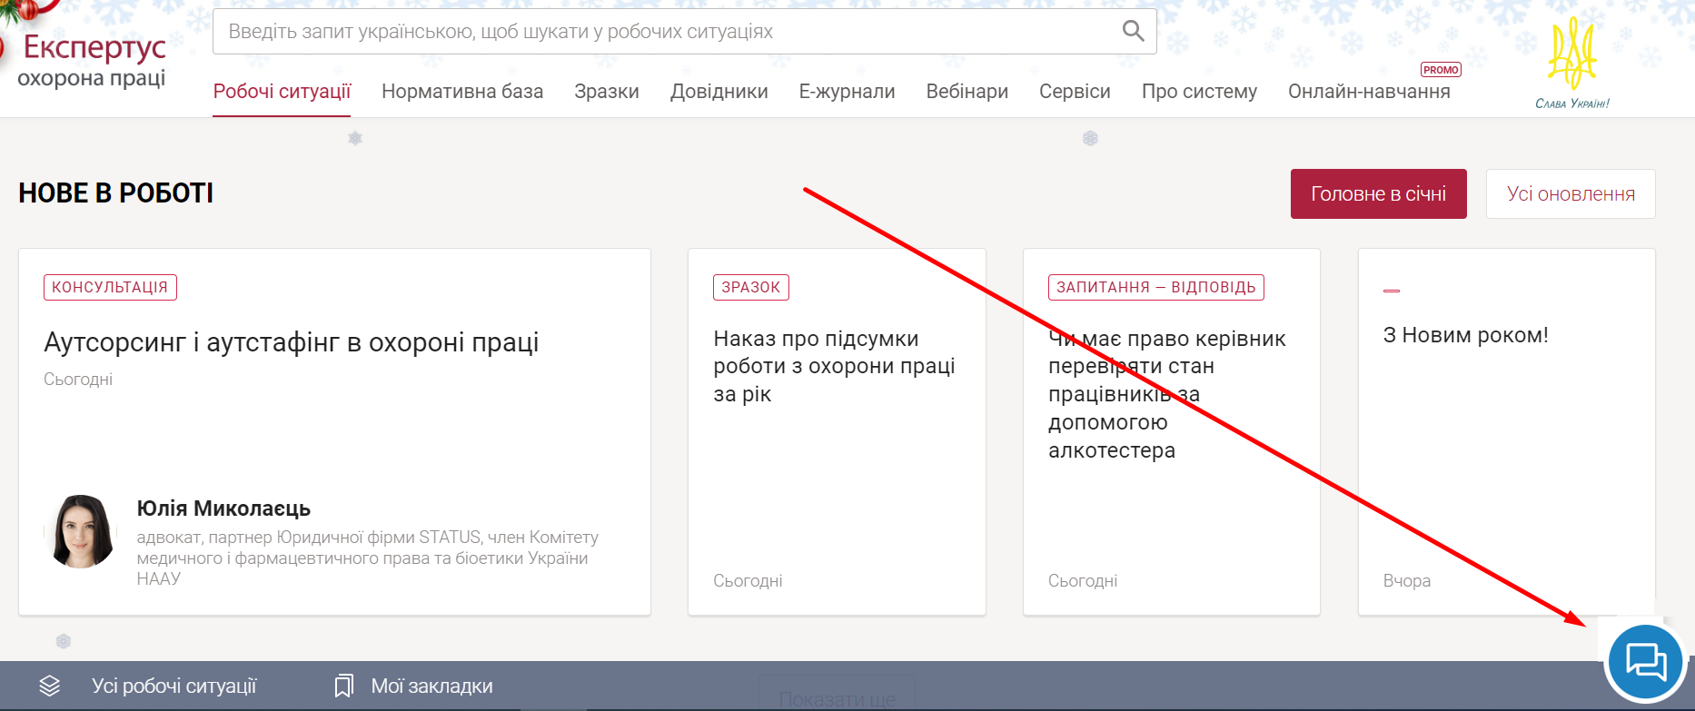1695x711 pixels.
Task: Open the Сервіси menu item
Action: pyautogui.click(x=1075, y=92)
